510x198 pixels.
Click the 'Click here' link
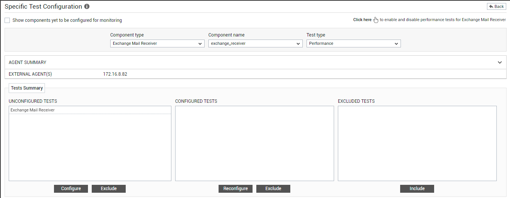coord(362,20)
